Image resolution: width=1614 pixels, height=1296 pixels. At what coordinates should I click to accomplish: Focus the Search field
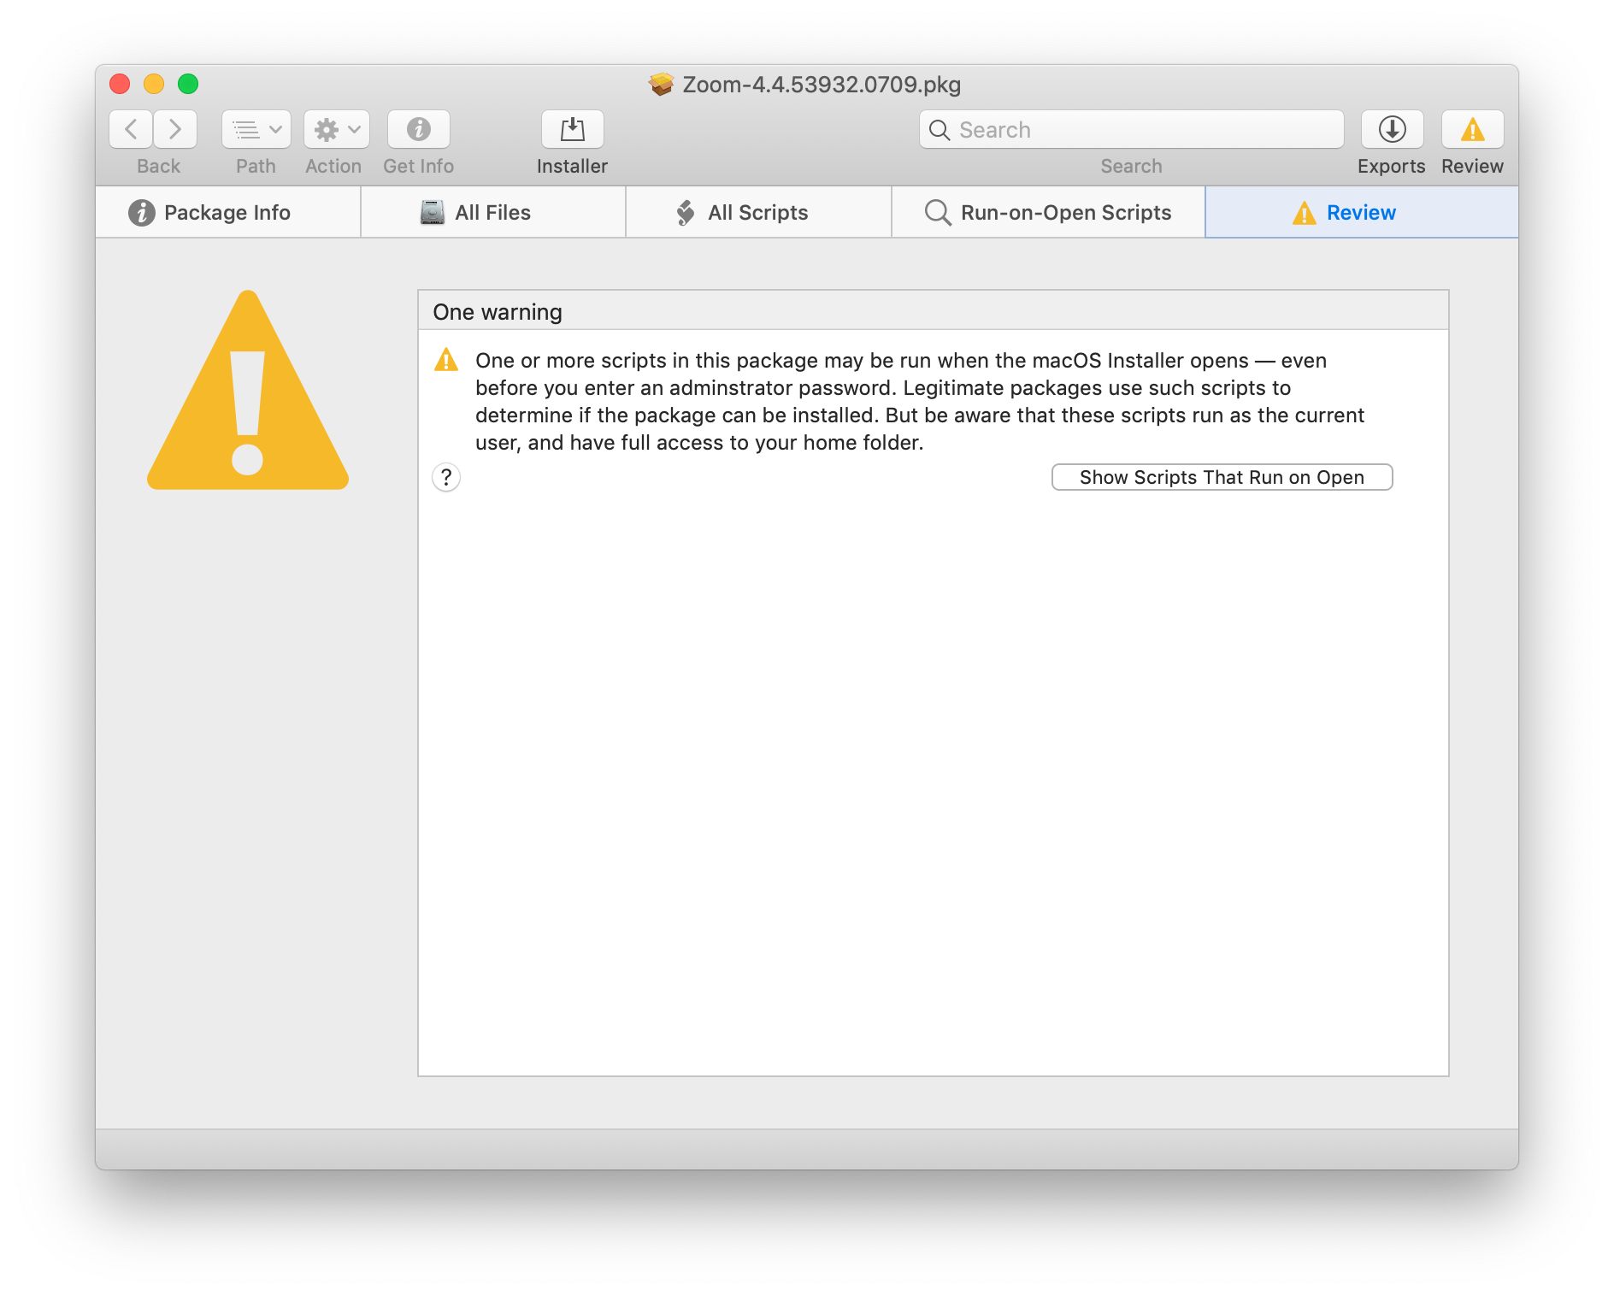pyautogui.click(x=1131, y=129)
